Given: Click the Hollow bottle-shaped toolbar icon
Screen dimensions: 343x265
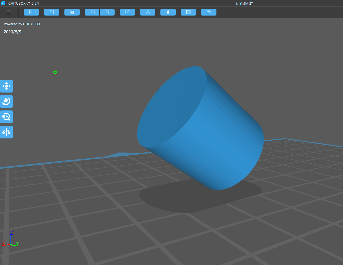Looking at the screenshot, I should pyautogui.click(x=168, y=12).
